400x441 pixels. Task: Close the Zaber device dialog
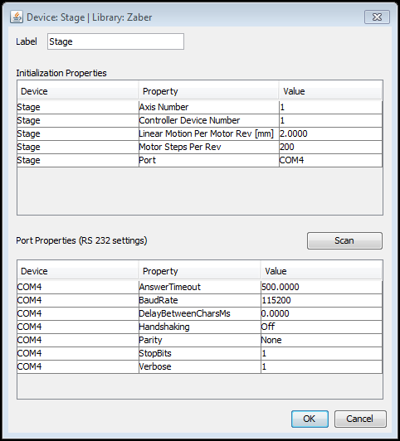click(377, 17)
